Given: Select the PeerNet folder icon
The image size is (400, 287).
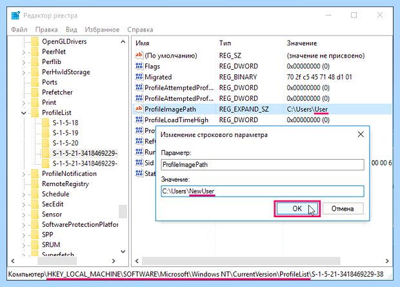Looking at the screenshot, I should (x=35, y=52).
